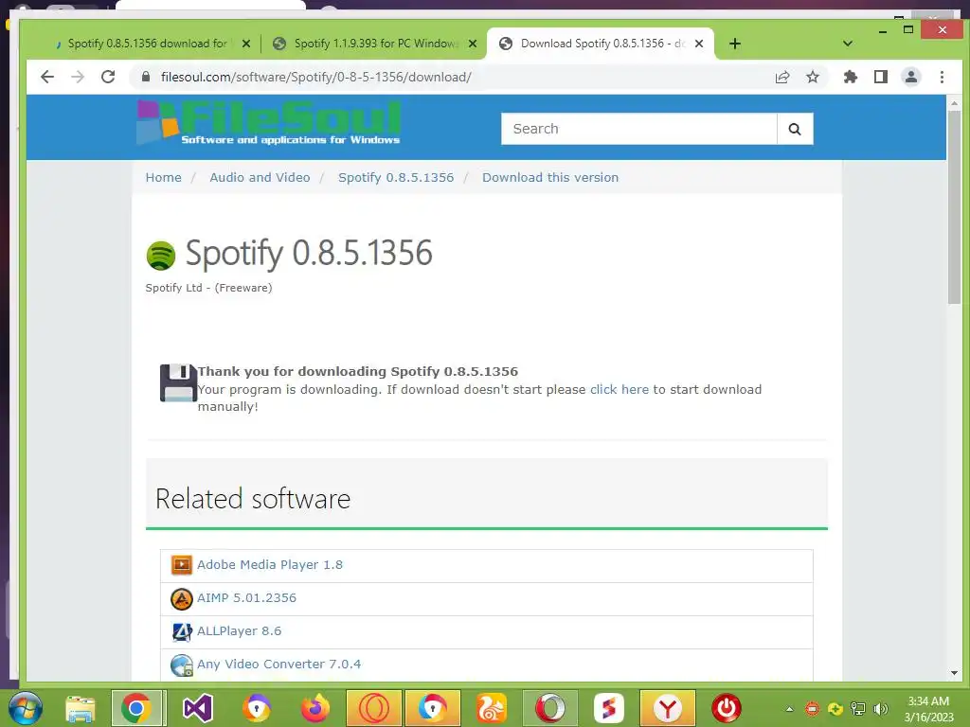Open the 'Audio and Video' breadcrumb
The image size is (970, 727).
tap(260, 177)
